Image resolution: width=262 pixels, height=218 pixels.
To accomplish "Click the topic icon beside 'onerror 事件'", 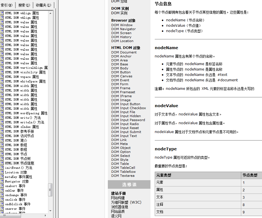I will click(2, 209).
